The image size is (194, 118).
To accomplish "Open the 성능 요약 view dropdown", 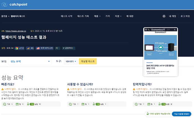I will pyautogui.click(x=30, y=61).
